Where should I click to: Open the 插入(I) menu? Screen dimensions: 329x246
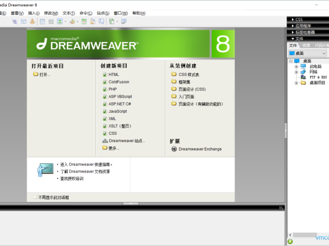(34, 13)
